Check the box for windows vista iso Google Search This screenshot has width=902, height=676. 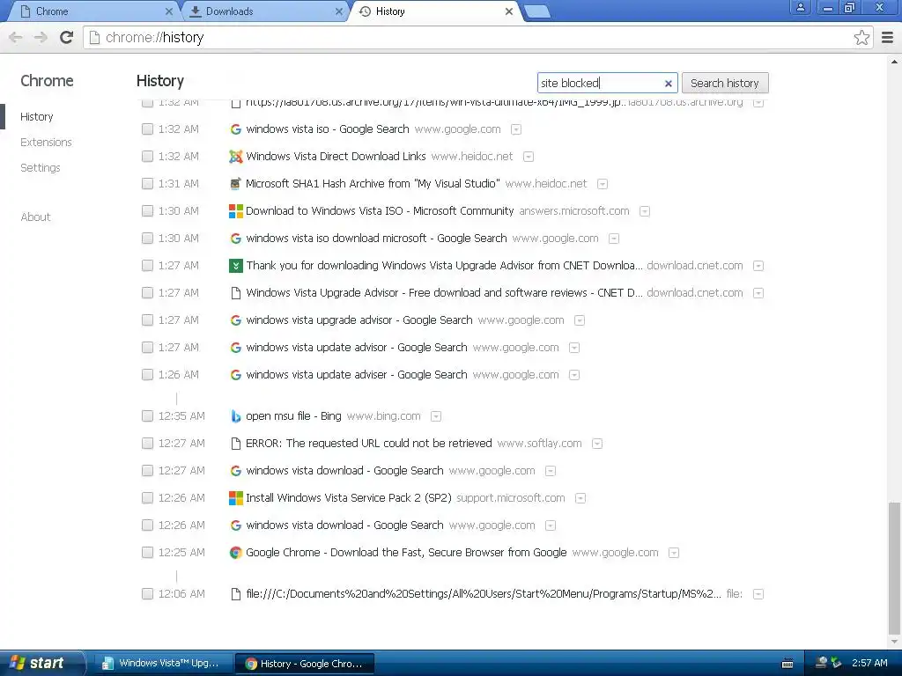coord(147,129)
